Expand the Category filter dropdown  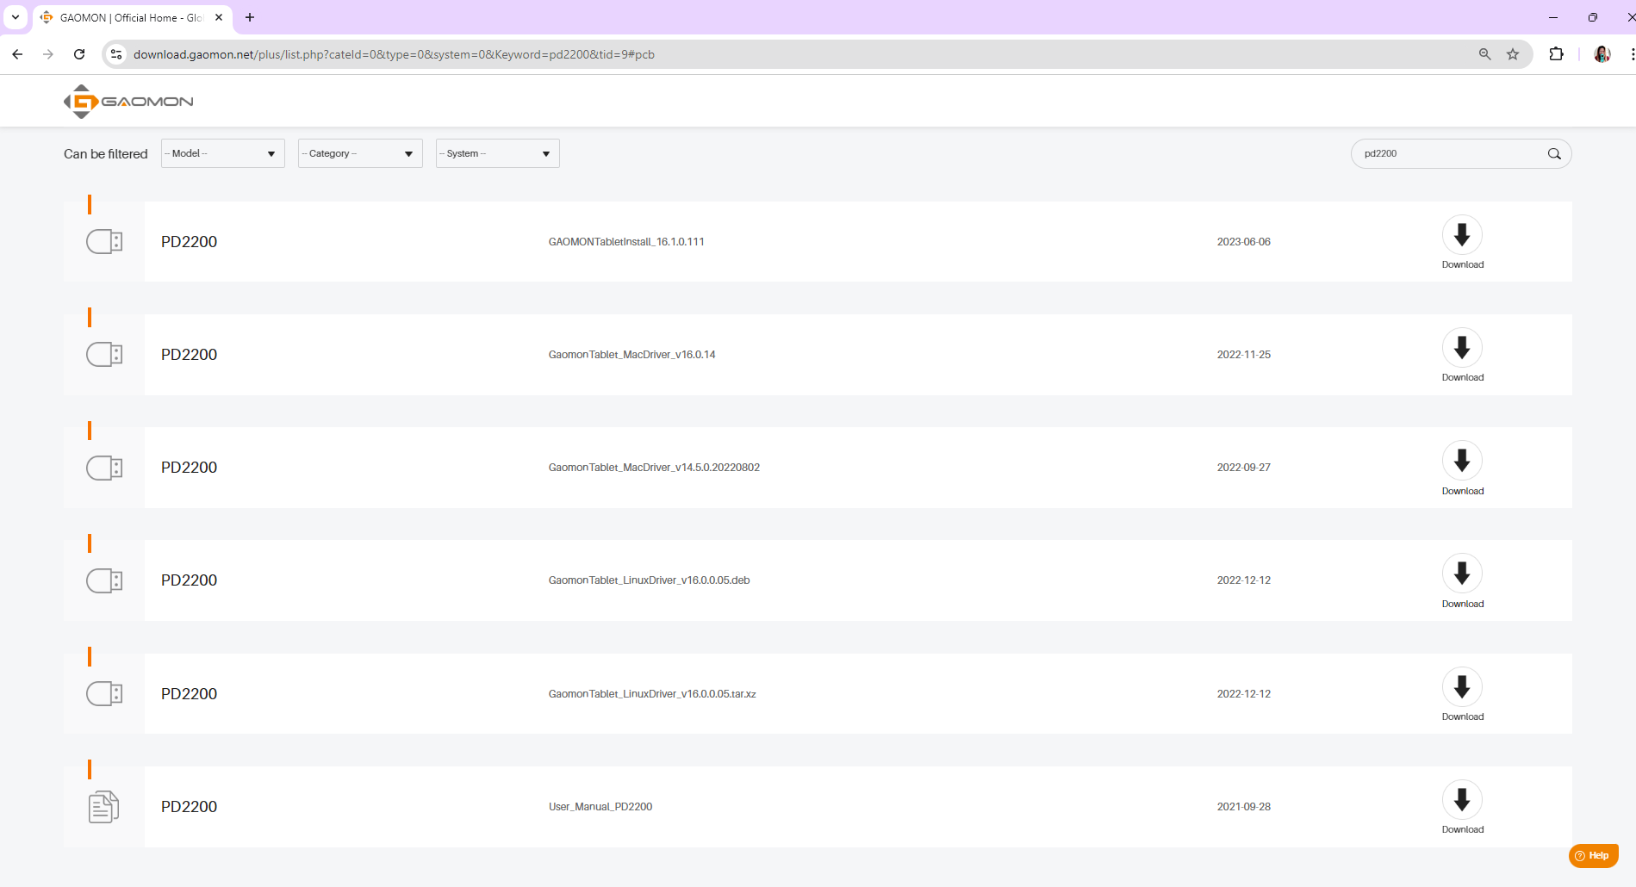360,153
